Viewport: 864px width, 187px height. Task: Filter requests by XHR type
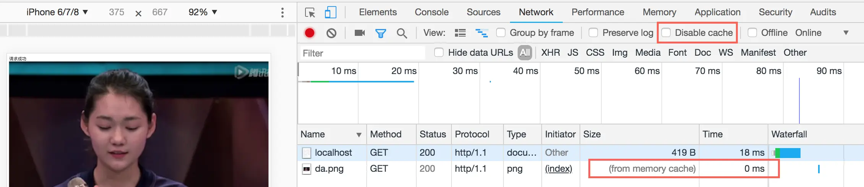tap(551, 53)
